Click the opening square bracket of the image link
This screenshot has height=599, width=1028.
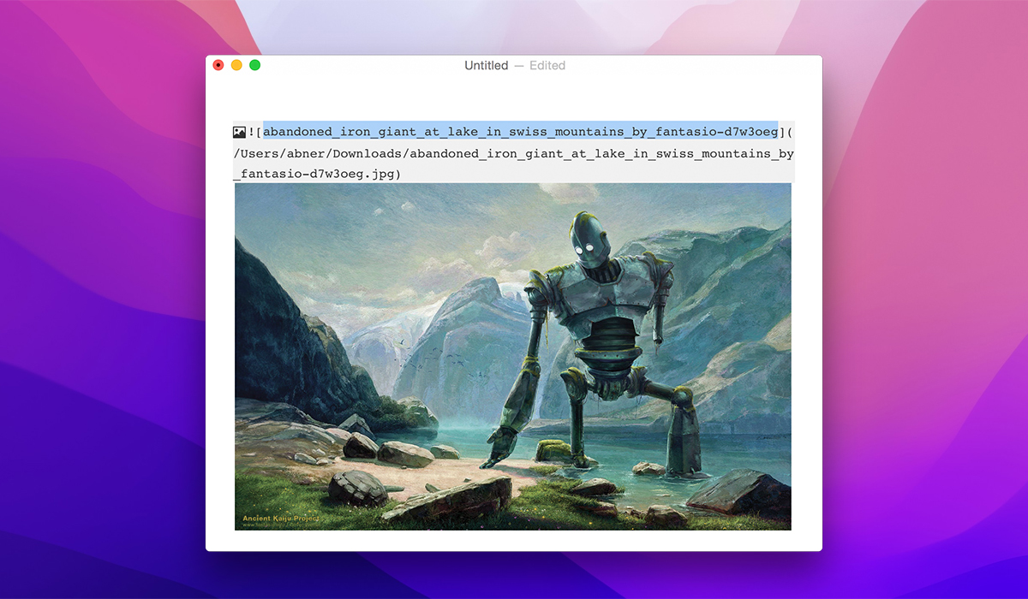coord(260,131)
